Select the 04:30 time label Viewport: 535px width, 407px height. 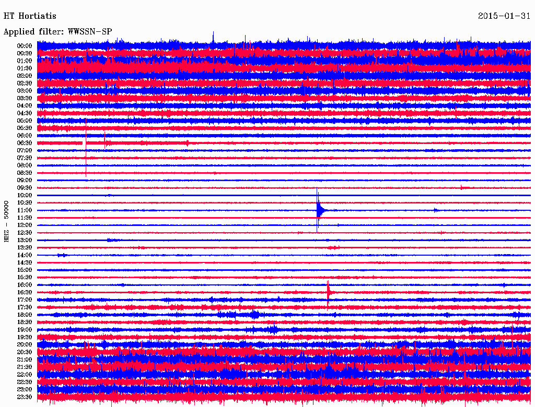tap(25, 113)
